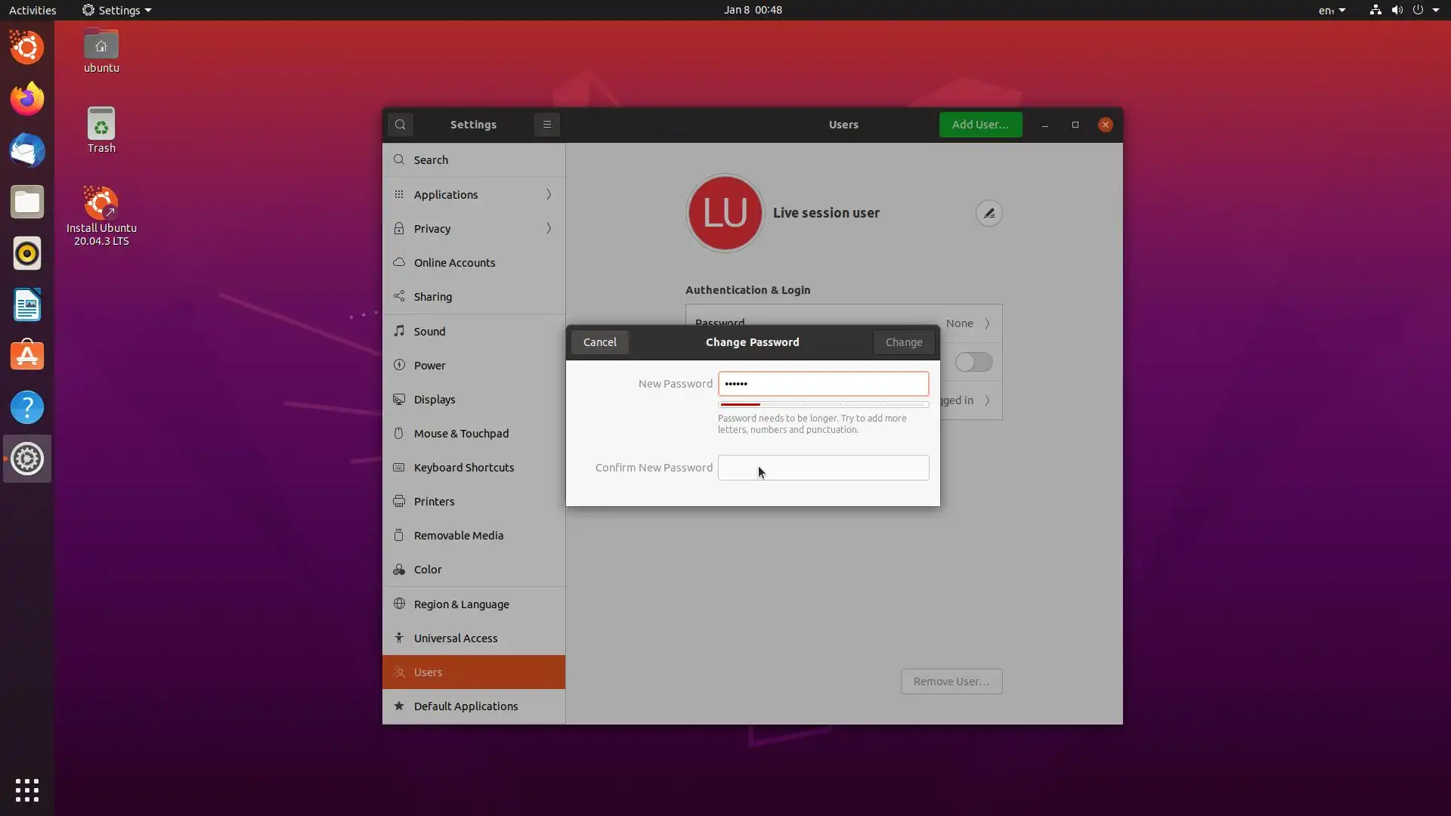Click the LU user avatar
The width and height of the screenshot is (1451, 816).
click(x=725, y=213)
